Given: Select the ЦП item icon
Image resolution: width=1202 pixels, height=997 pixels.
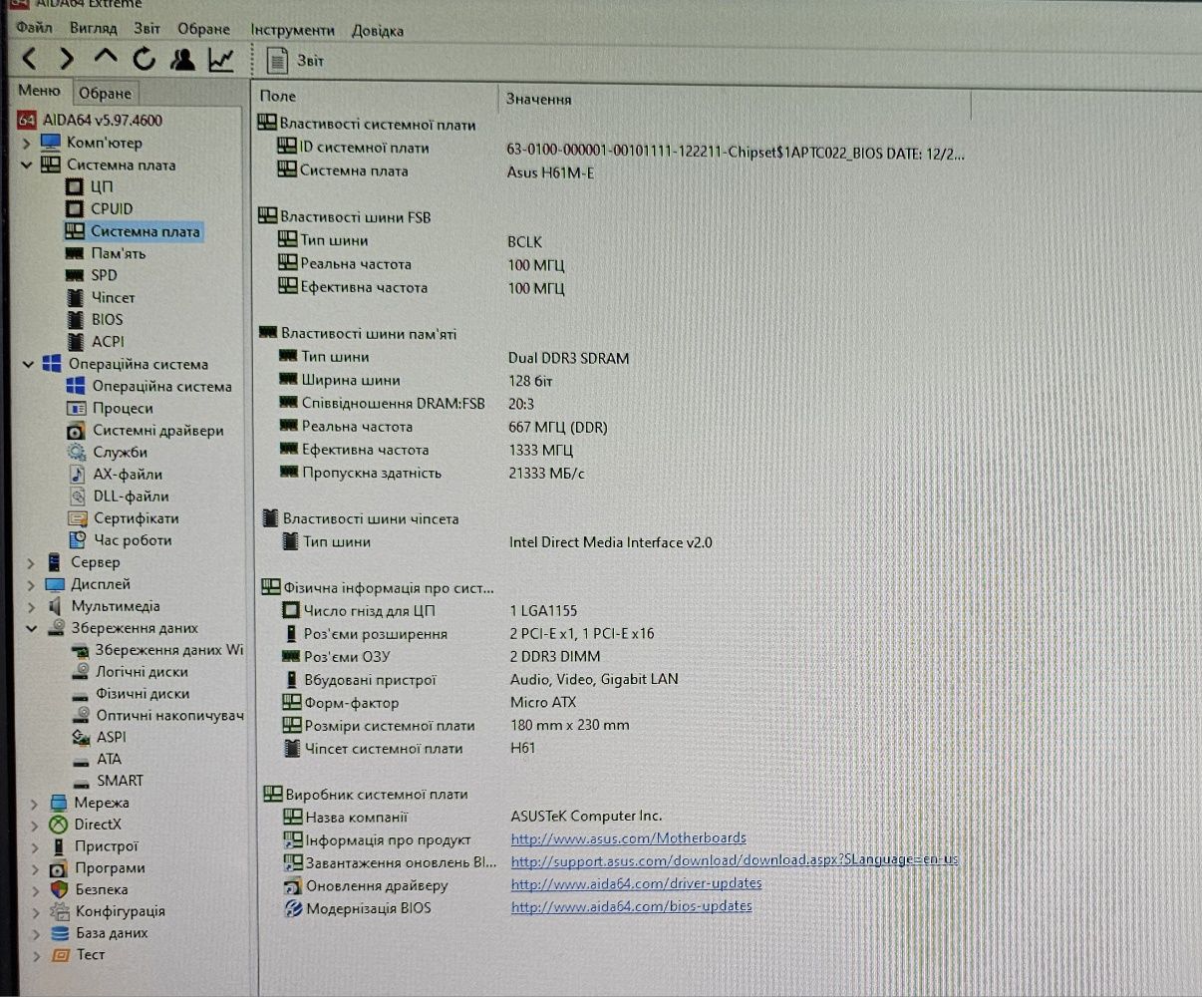Looking at the screenshot, I should point(74,186).
